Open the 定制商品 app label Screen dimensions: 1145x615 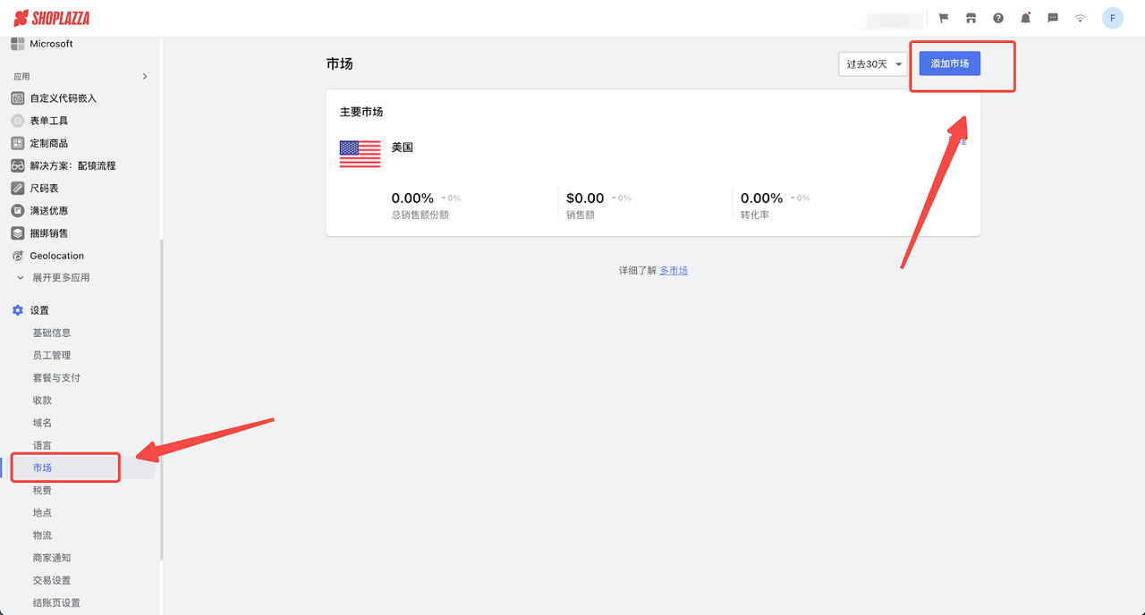[x=49, y=143]
